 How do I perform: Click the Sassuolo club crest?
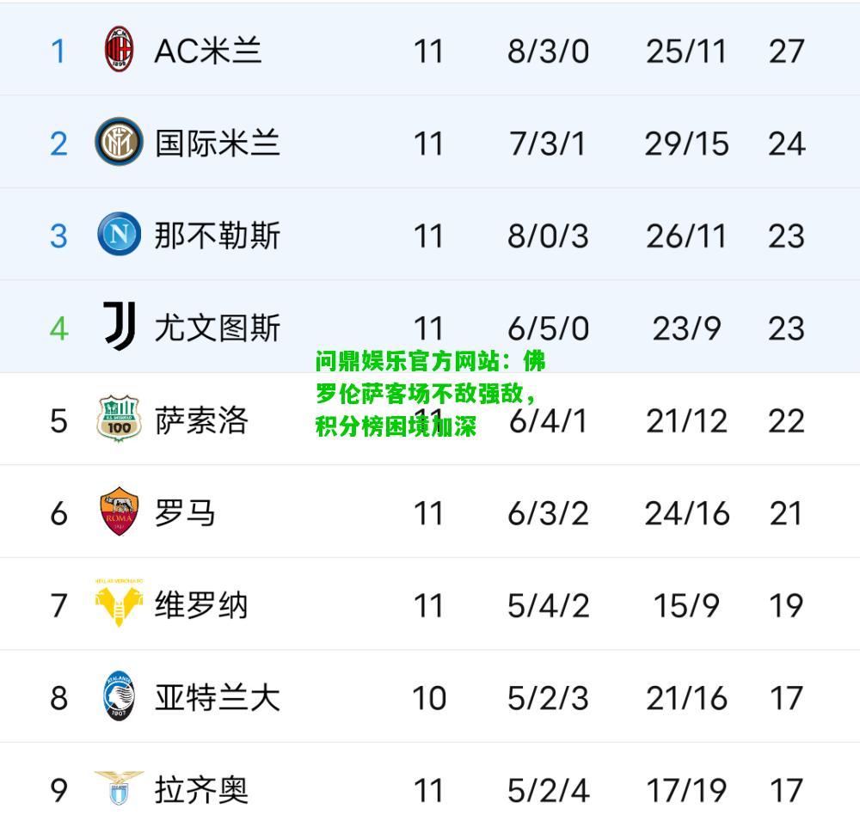tap(119, 418)
